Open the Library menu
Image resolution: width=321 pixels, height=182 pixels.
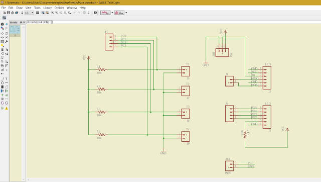(48, 8)
